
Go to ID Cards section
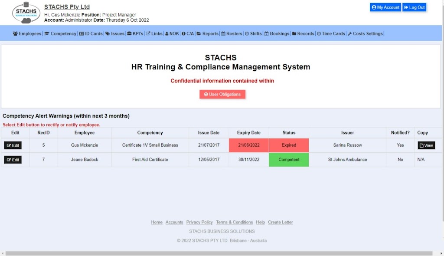(x=91, y=33)
